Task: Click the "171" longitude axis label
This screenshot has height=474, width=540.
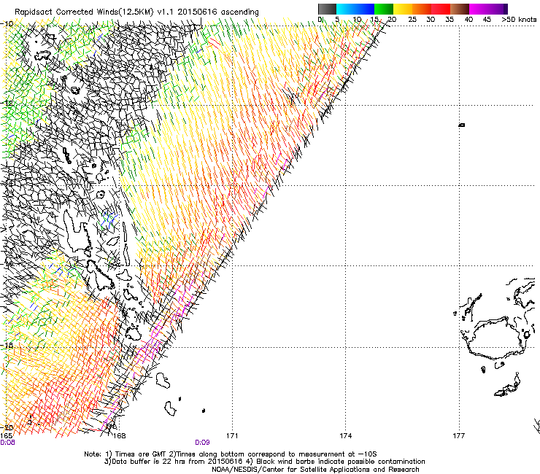Action: click(232, 436)
